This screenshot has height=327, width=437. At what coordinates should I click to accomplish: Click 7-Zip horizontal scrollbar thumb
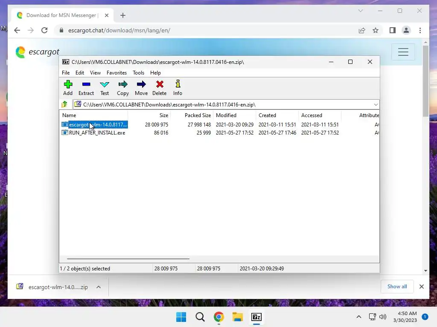click(x=128, y=258)
